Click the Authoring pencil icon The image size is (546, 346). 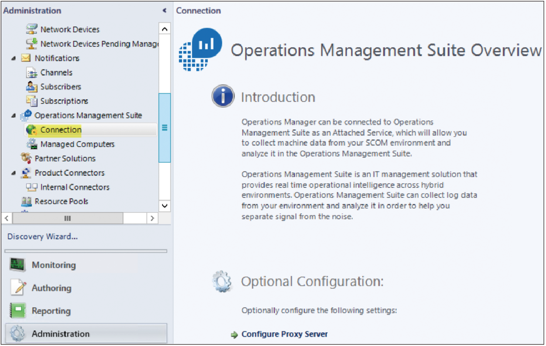[17, 288]
